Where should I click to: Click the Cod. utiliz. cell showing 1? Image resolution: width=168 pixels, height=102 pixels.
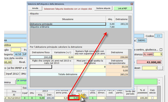93,98
